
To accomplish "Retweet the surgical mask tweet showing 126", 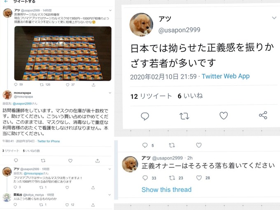I will point(42,85).
